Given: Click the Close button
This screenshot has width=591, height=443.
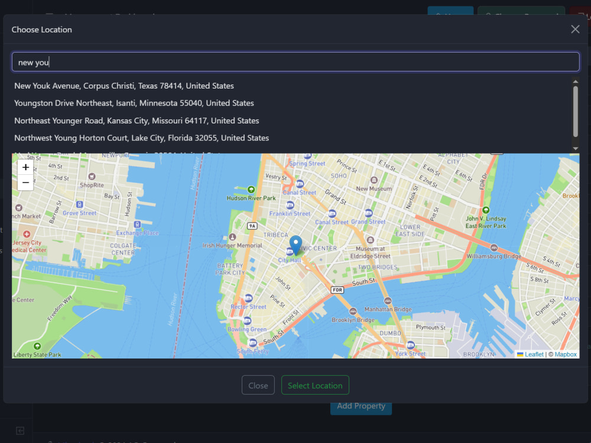Looking at the screenshot, I should pos(258,385).
